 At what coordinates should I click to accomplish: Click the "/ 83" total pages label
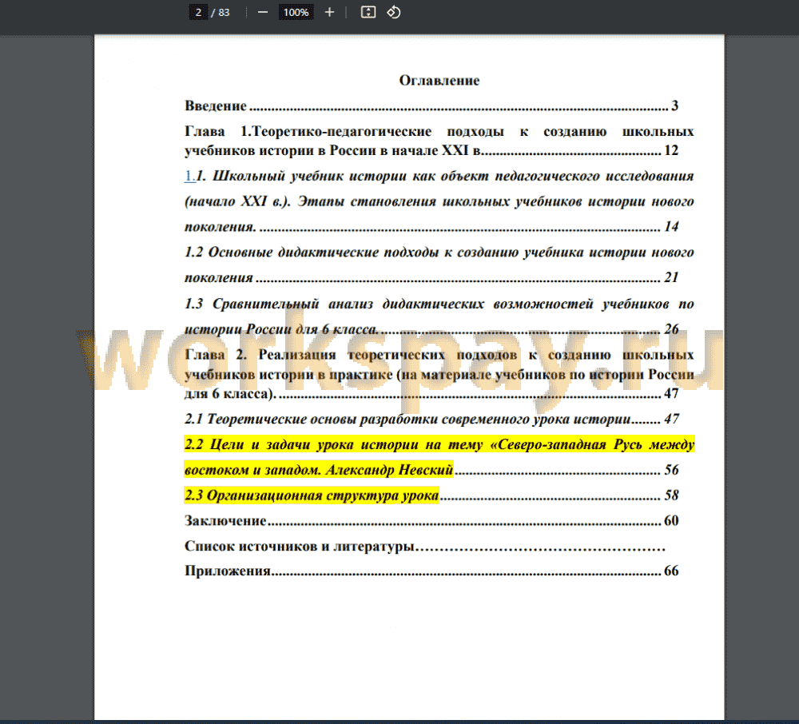pos(221,12)
